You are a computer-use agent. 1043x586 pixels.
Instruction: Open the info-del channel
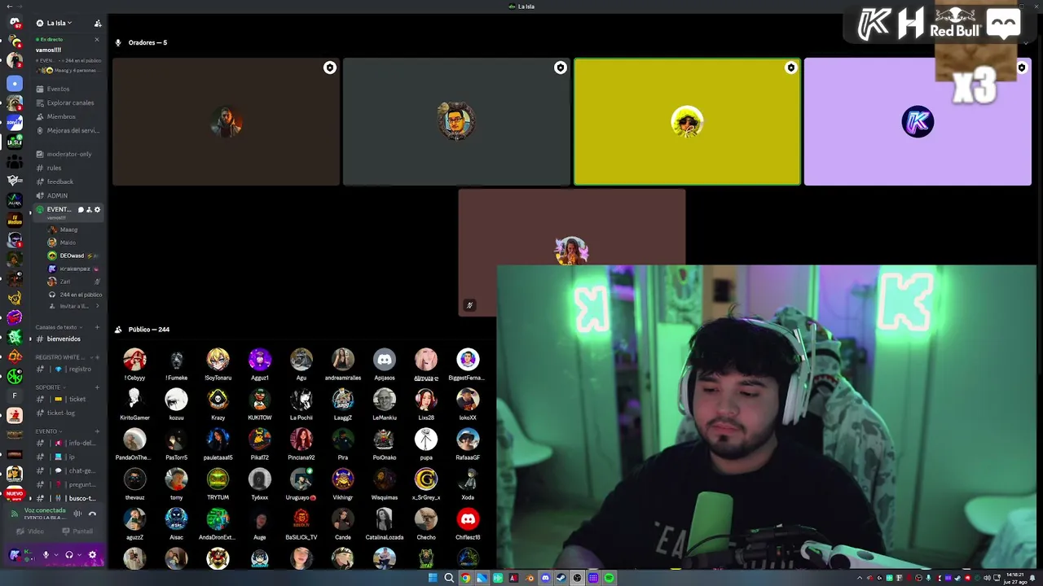(68, 443)
